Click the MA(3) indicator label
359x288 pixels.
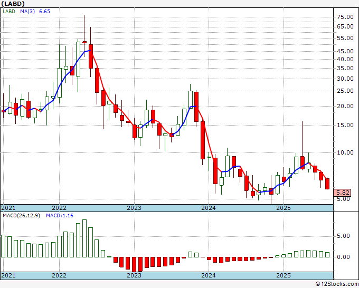[x=27, y=12]
